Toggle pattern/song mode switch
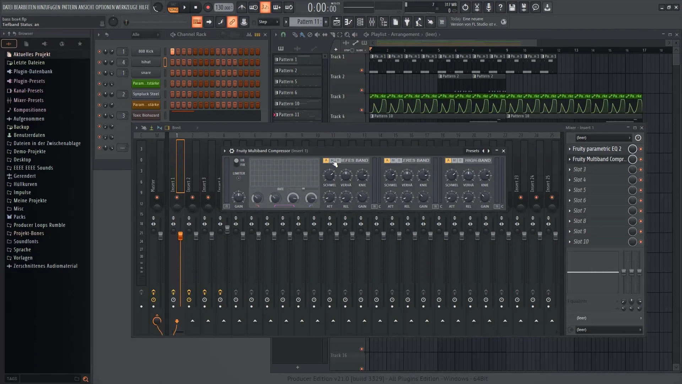The height and width of the screenshot is (384, 682). (173, 7)
